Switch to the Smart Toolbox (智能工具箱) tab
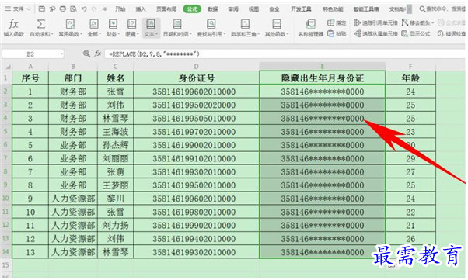 [366, 9]
